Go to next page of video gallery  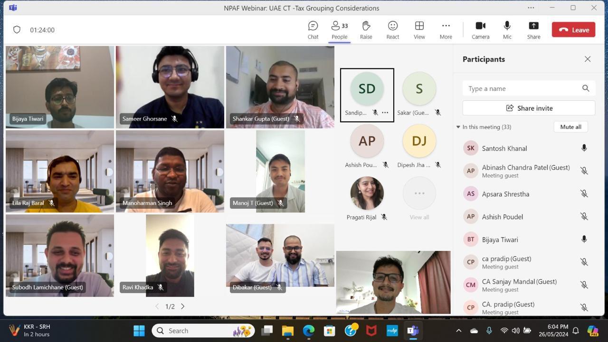182,306
